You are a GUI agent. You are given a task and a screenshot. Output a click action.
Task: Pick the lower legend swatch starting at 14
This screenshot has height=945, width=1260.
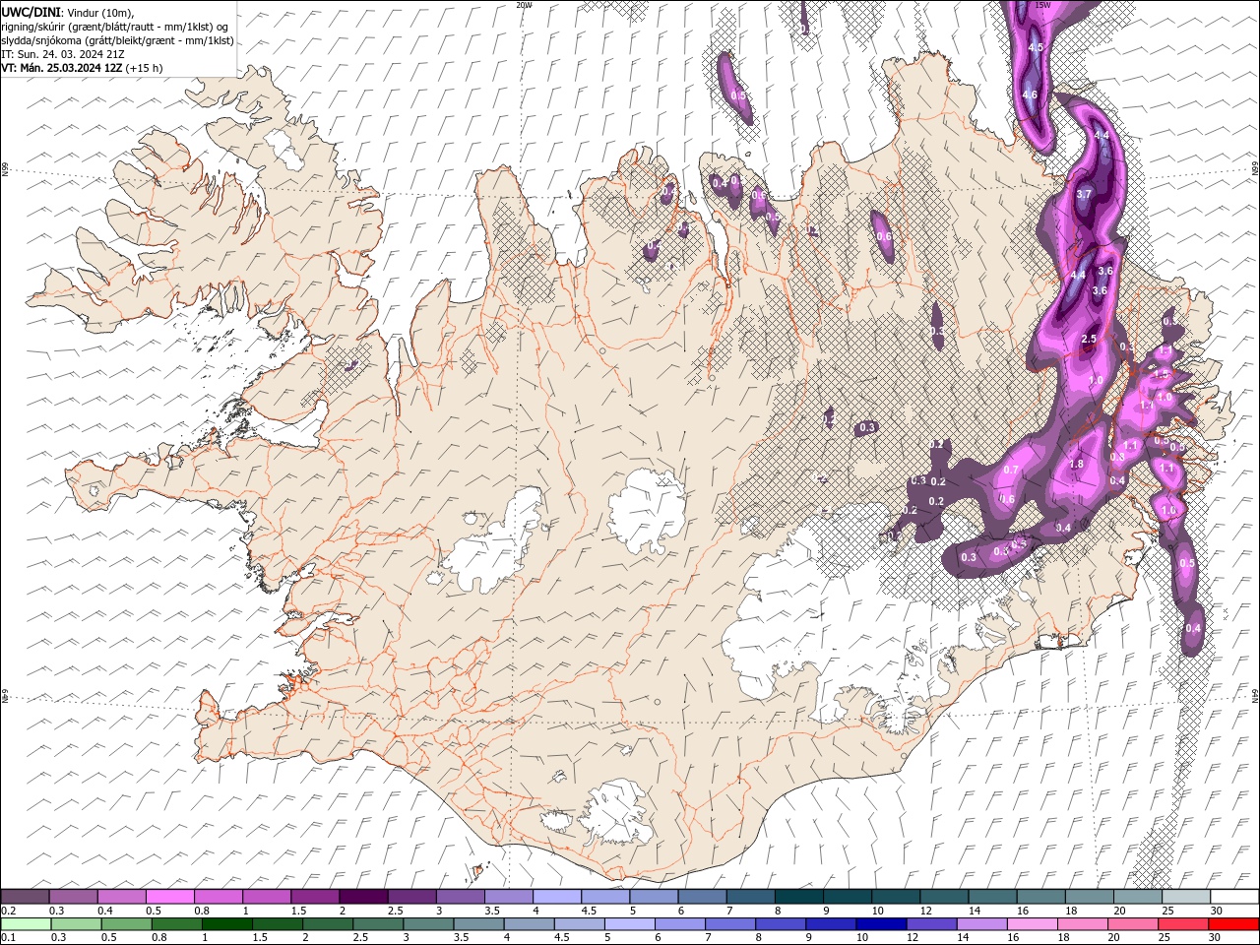click(981, 924)
